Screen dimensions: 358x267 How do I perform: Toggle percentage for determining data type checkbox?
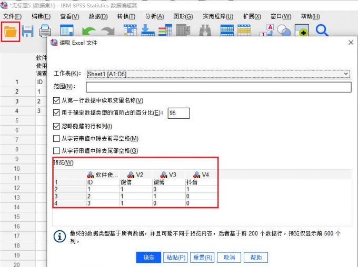coord(56,112)
